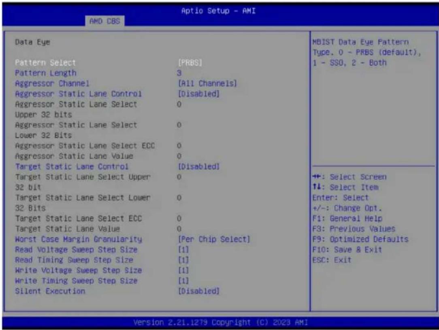439x330 pixels.
Task: Click the Aggressor Channel label
Action: (x=52, y=83)
